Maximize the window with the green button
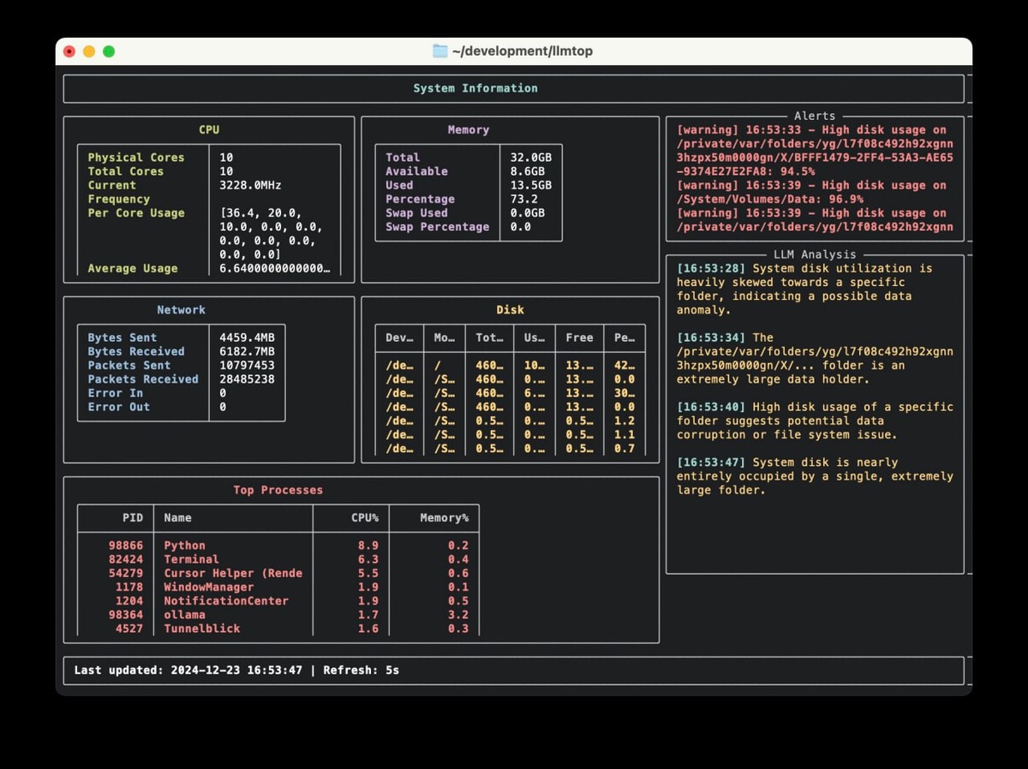 click(x=109, y=51)
